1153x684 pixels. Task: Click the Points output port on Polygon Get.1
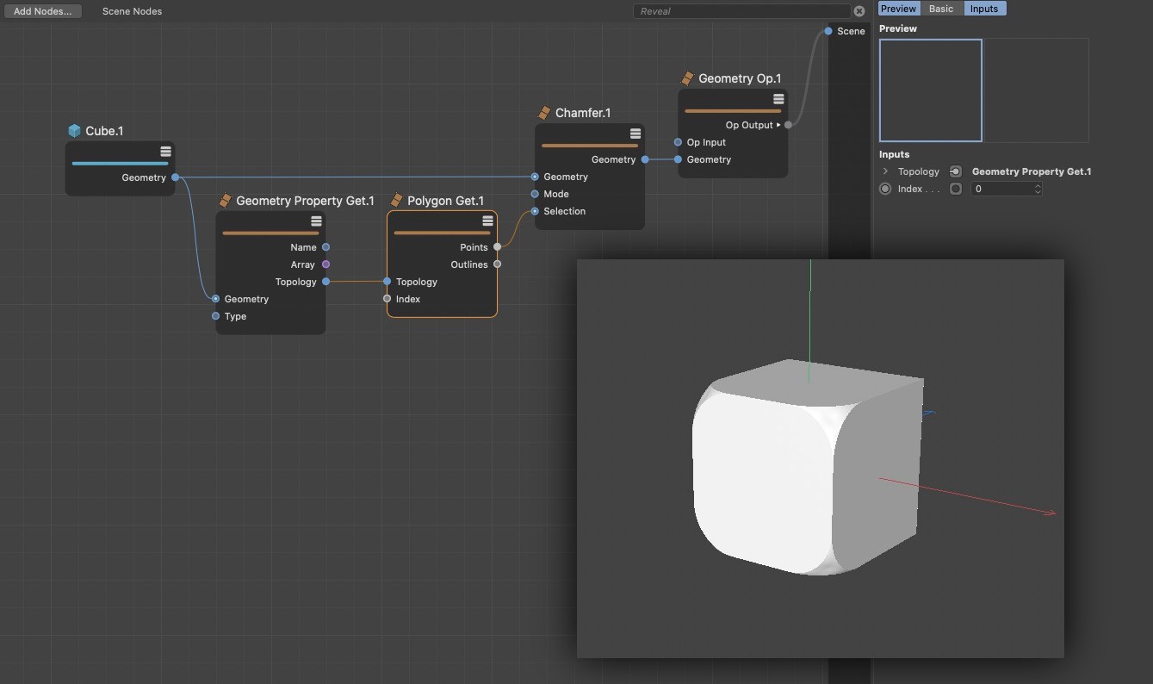[x=497, y=247]
